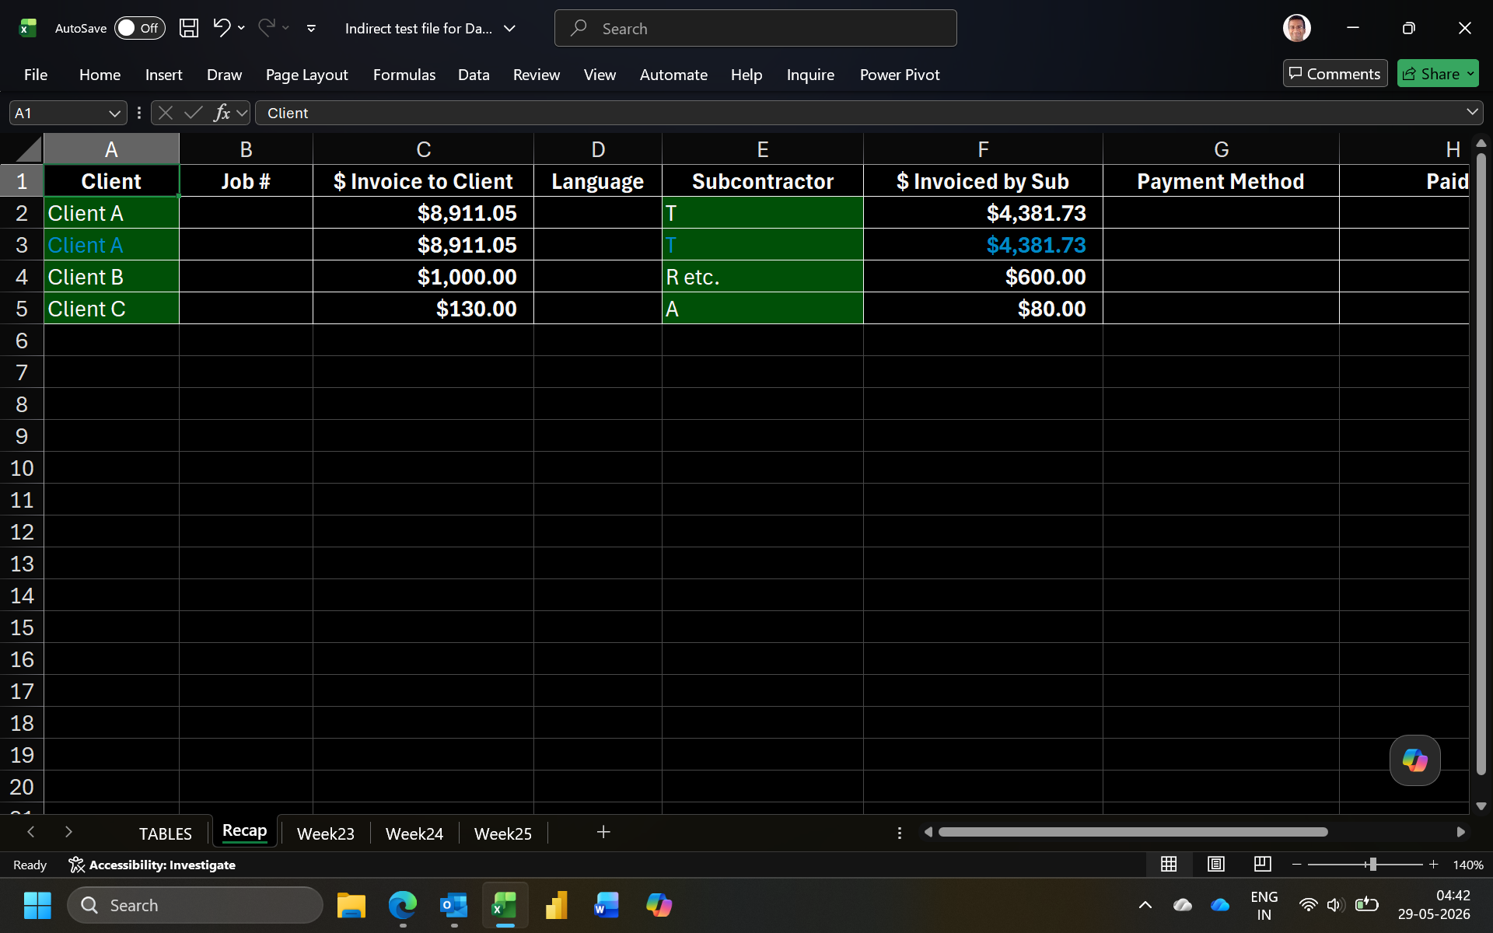Image resolution: width=1493 pixels, height=933 pixels.
Task: Click the Enter checkmark in formula bar
Action: coord(194,113)
